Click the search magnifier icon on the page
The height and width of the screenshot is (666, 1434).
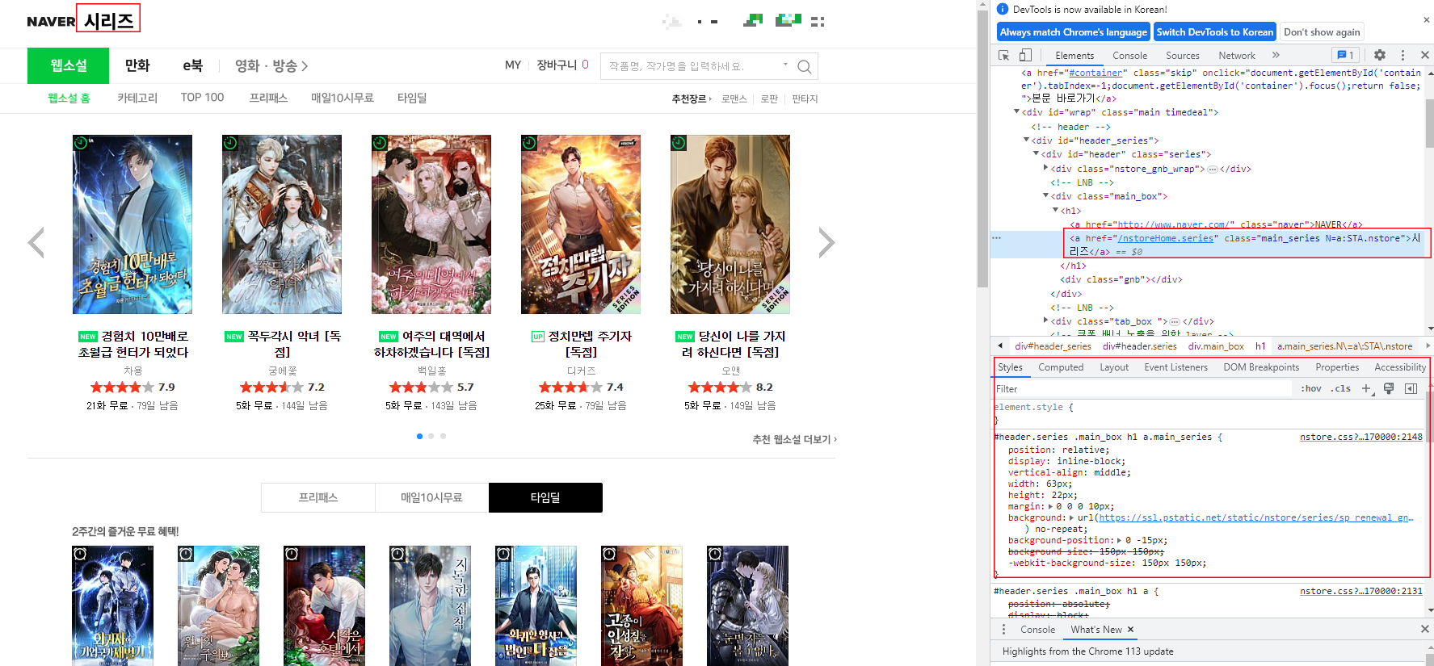[804, 66]
